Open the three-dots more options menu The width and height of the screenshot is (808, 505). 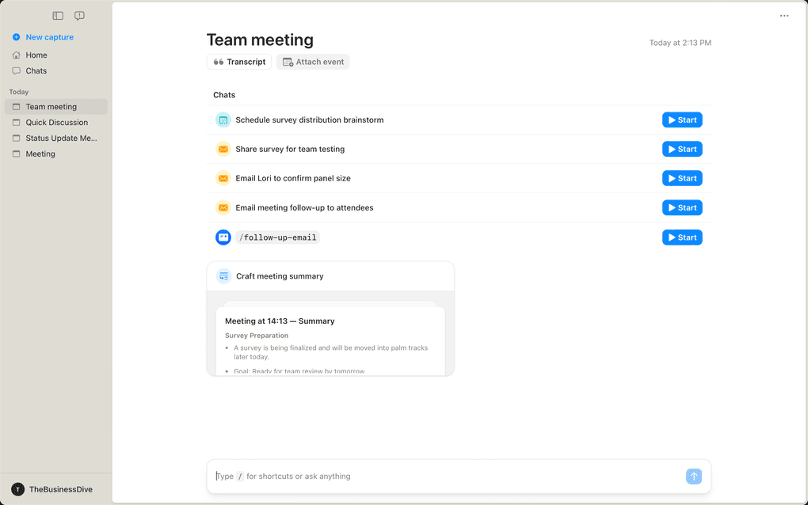[x=784, y=16]
